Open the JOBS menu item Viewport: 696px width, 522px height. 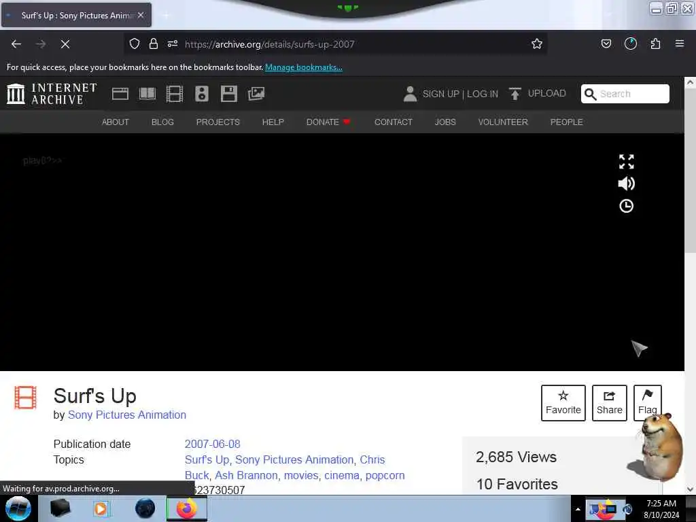[x=445, y=122]
